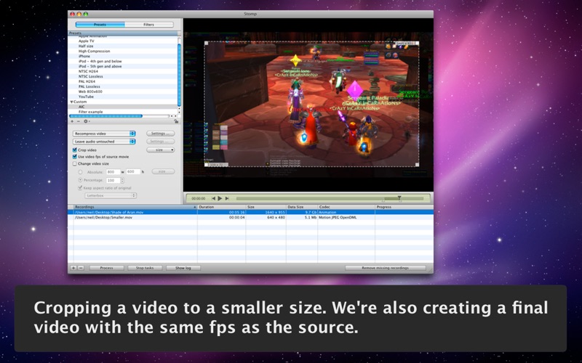Sort by Data Size column header
Image resolution: width=582 pixels, height=363 pixels.
tap(302, 207)
